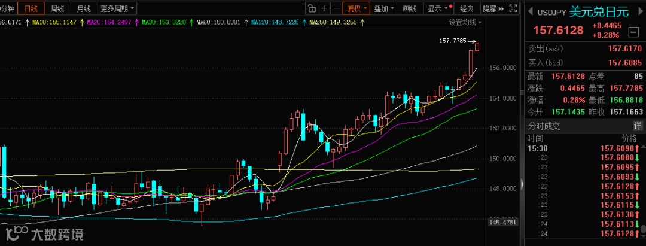This screenshot has width=646, height=246.
Task: Switch to 月线 monthly tab
Action: (84, 8)
